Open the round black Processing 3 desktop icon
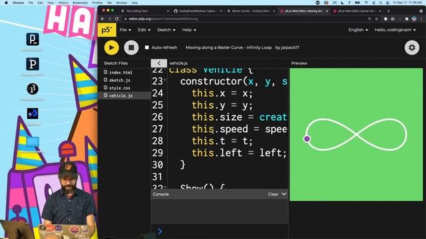426x239 pixels. 33,89
